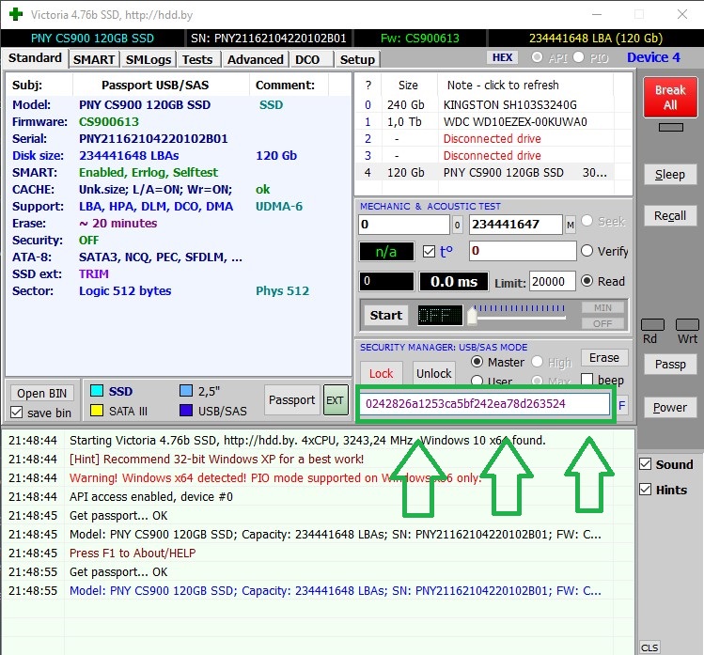The image size is (704, 655).
Task: Click the Passport button
Action: click(291, 399)
